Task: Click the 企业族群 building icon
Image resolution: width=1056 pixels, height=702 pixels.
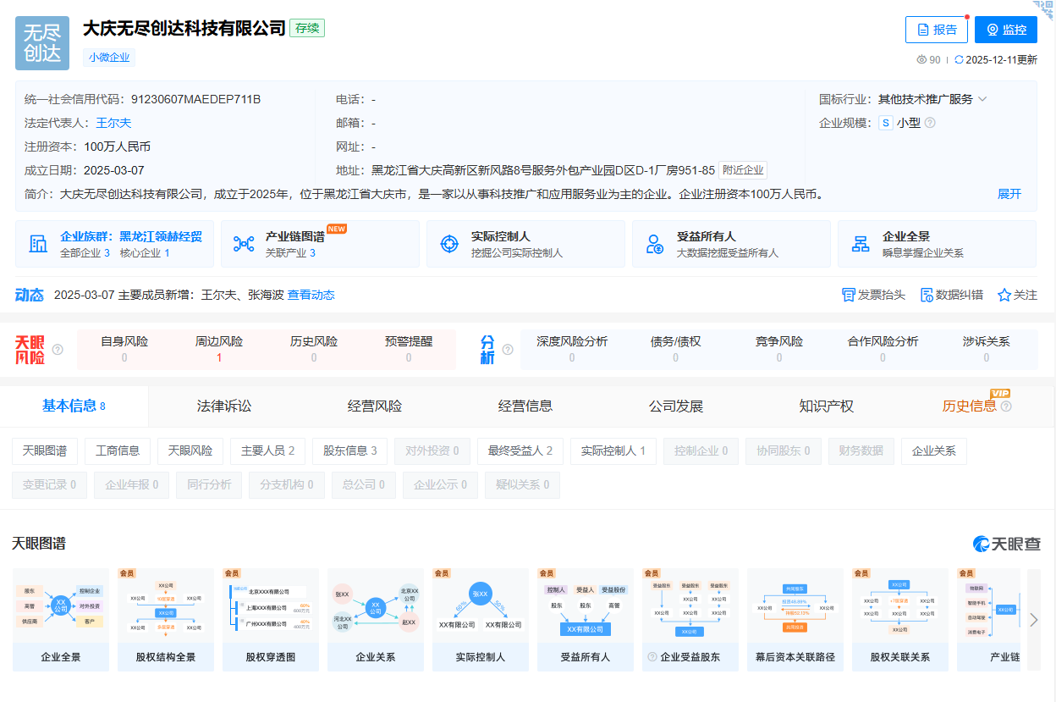Action: [38, 244]
